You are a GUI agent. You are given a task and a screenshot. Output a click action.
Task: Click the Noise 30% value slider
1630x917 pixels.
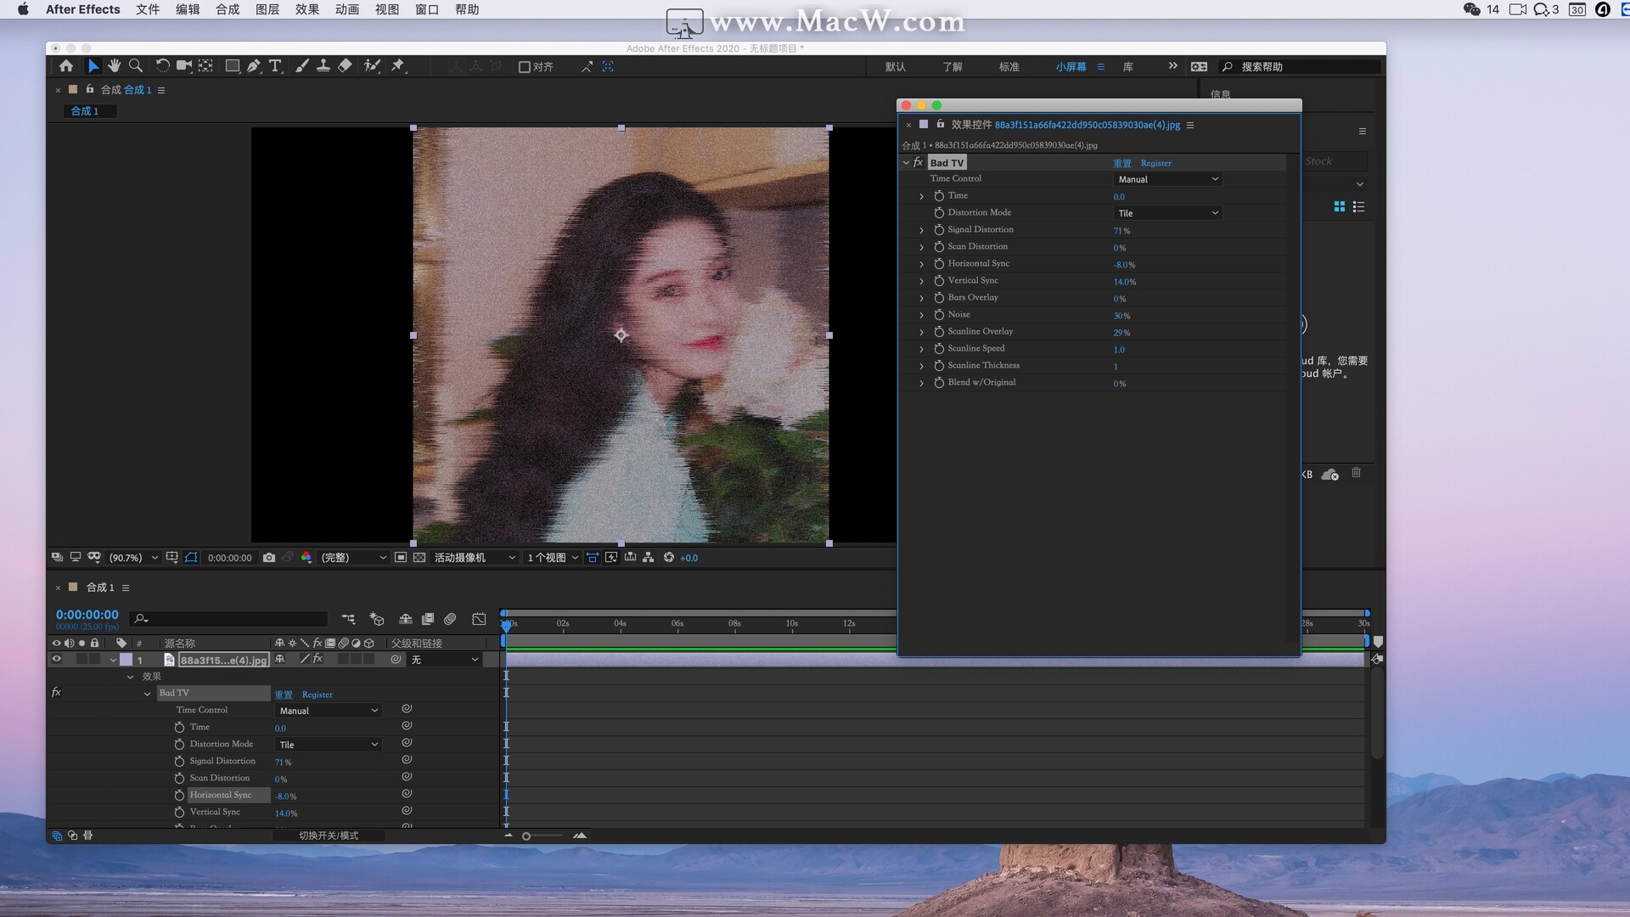coord(1122,315)
